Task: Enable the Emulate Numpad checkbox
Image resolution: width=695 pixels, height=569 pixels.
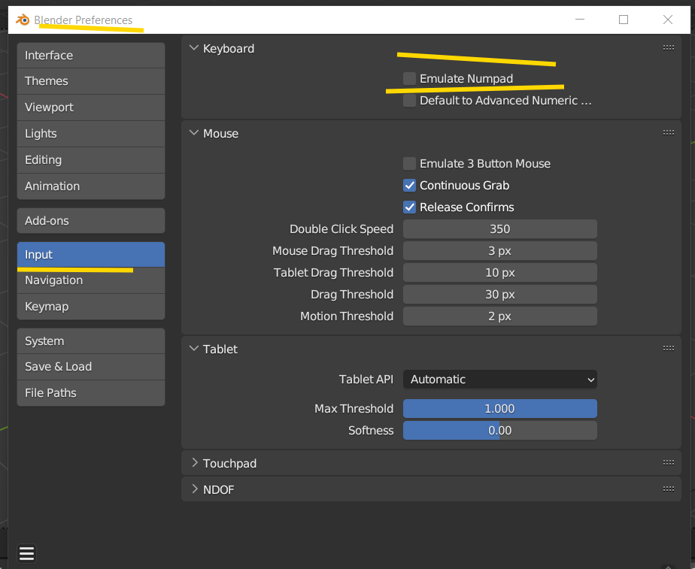Action: coord(410,78)
